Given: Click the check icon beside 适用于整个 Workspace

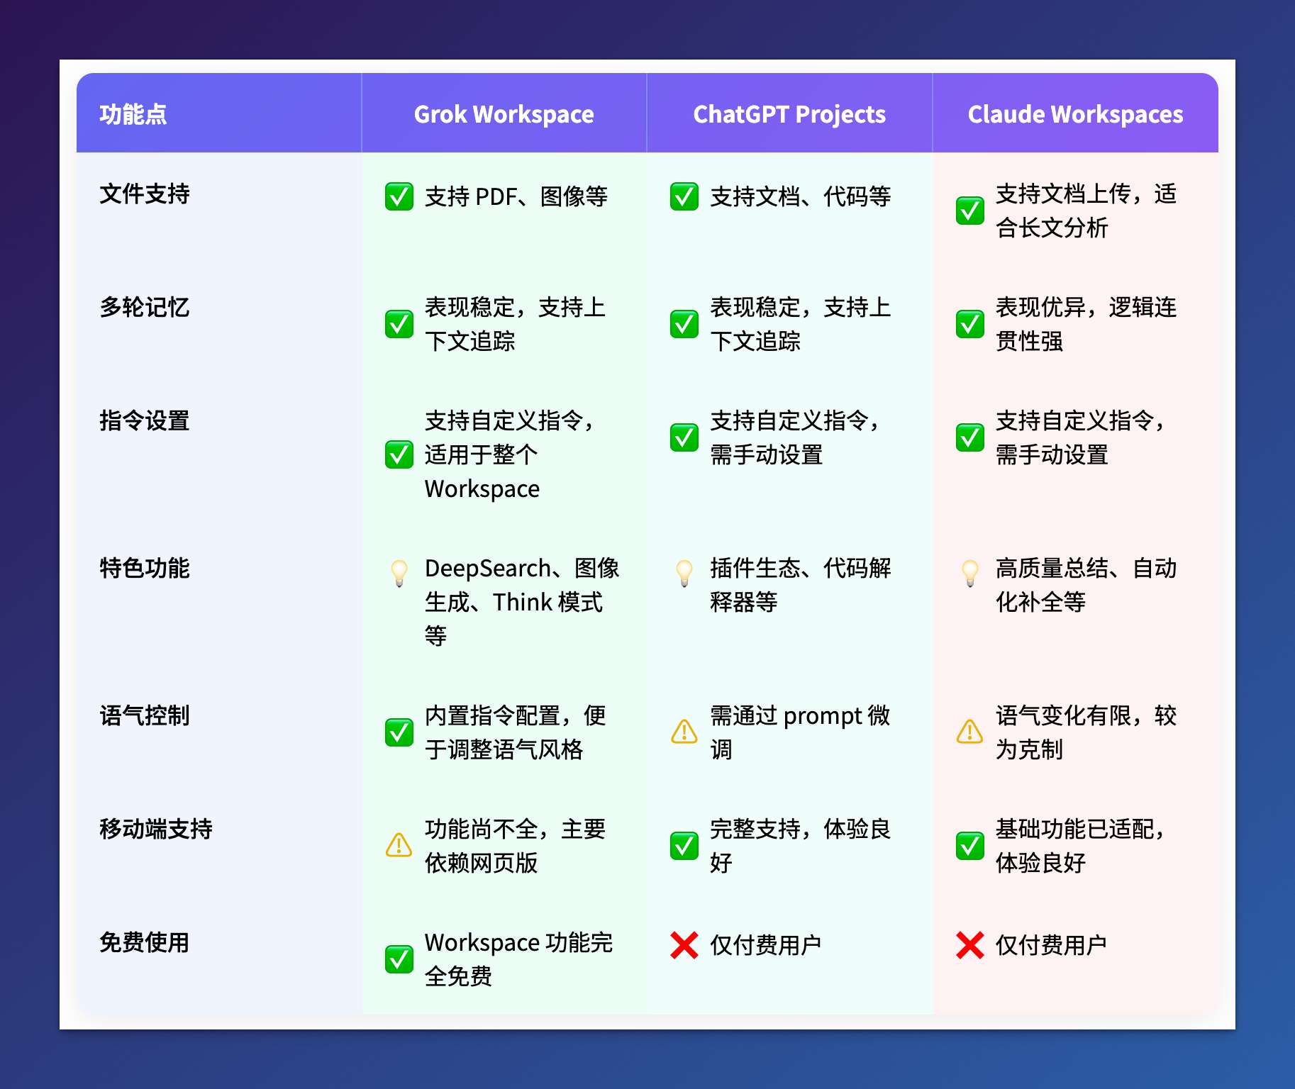Looking at the screenshot, I should (x=399, y=454).
